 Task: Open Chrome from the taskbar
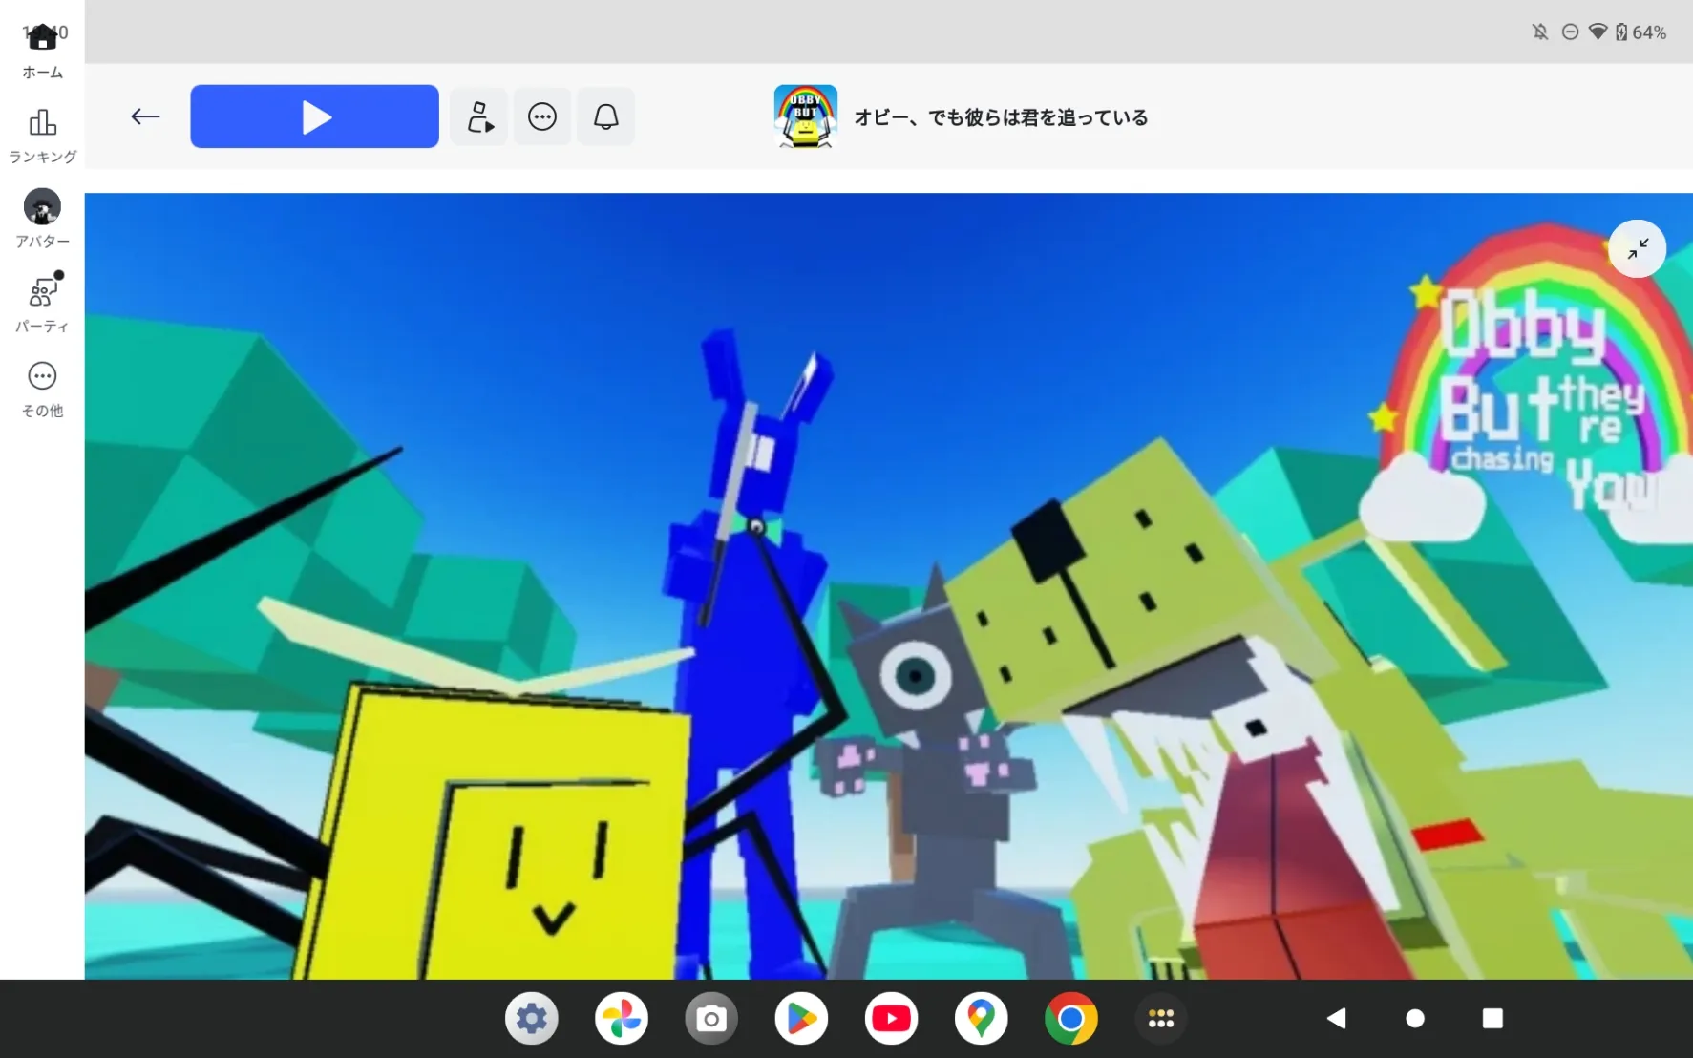1070,1019
